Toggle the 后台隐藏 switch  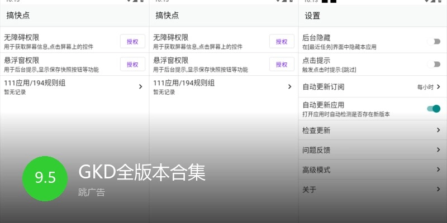click(434, 41)
